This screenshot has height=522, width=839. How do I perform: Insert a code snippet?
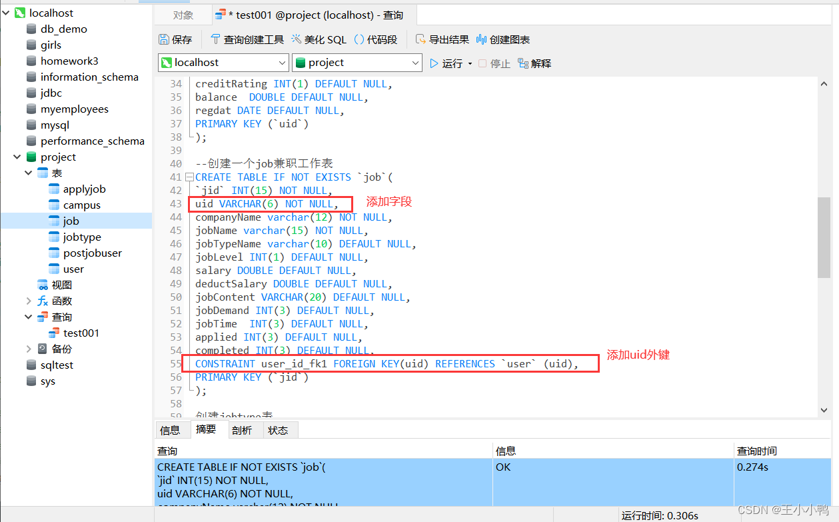[375, 40]
